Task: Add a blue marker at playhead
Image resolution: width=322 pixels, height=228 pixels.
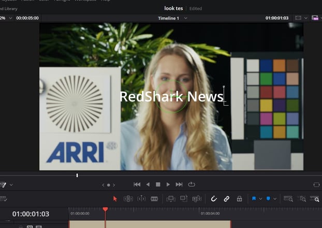Action: pos(268,199)
